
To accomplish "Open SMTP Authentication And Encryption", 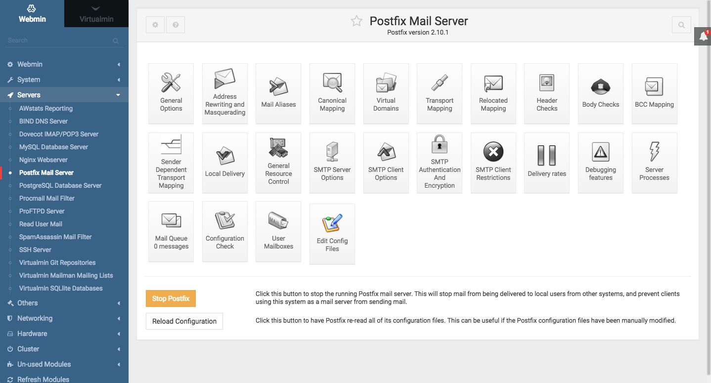I will tap(440, 162).
